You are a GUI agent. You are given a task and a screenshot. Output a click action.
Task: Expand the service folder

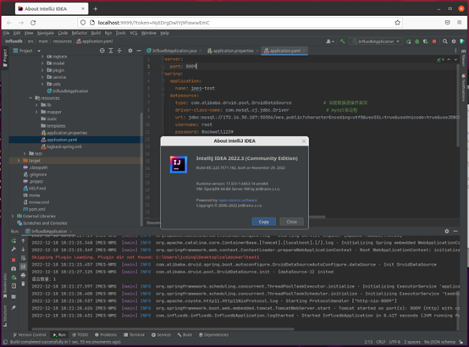click(42, 77)
